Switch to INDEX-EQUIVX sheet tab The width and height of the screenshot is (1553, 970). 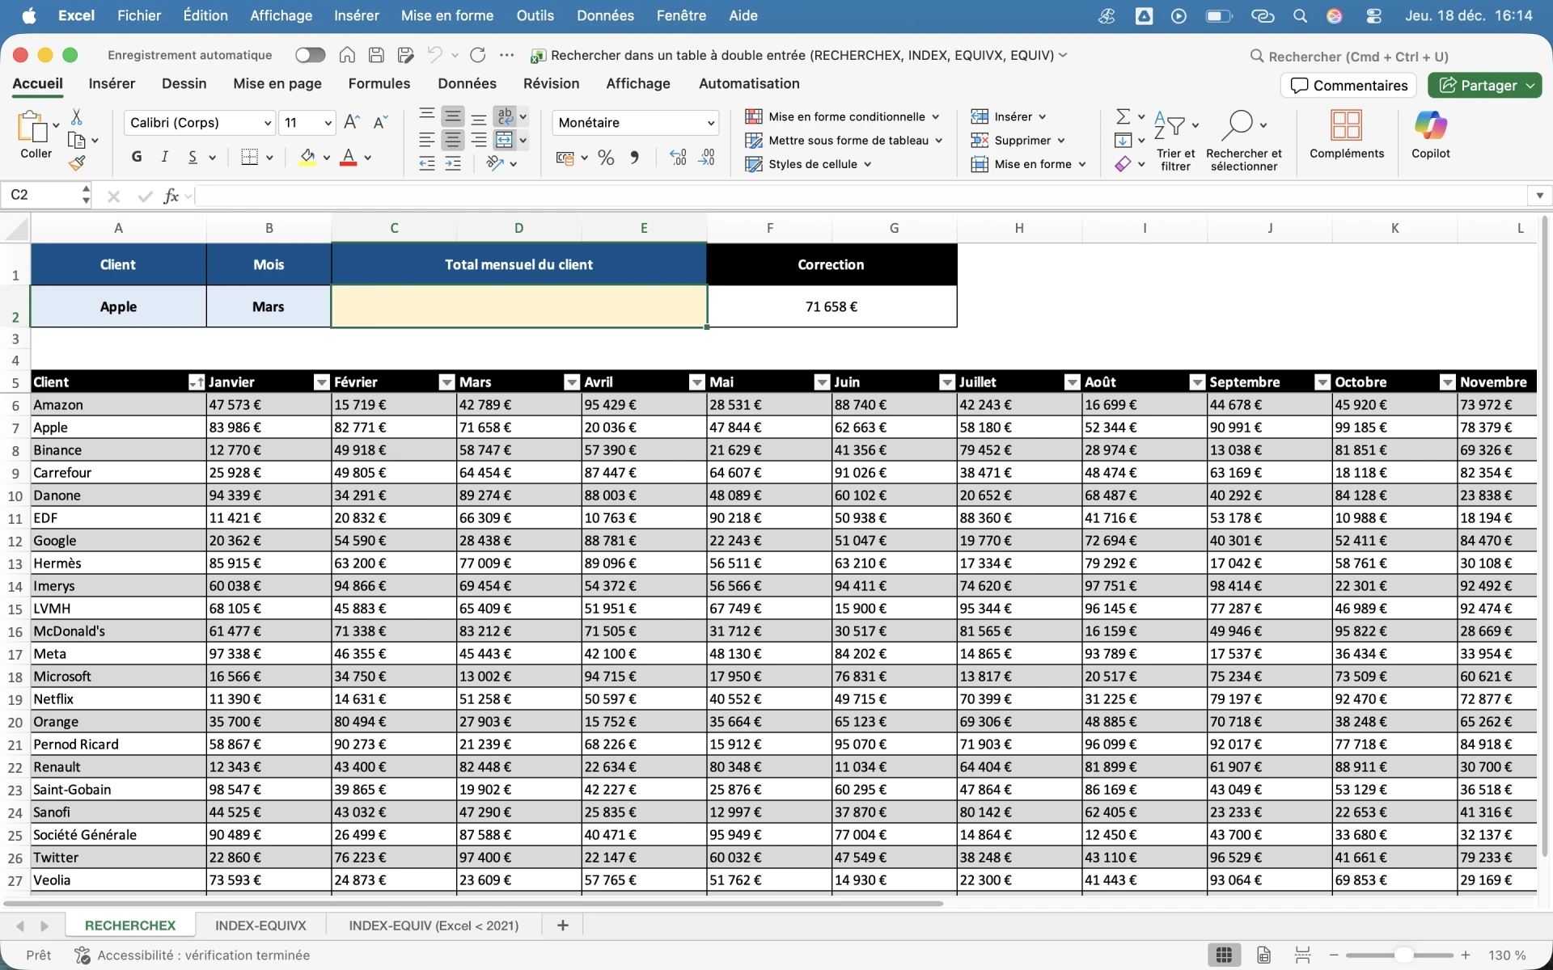coord(260,926)
